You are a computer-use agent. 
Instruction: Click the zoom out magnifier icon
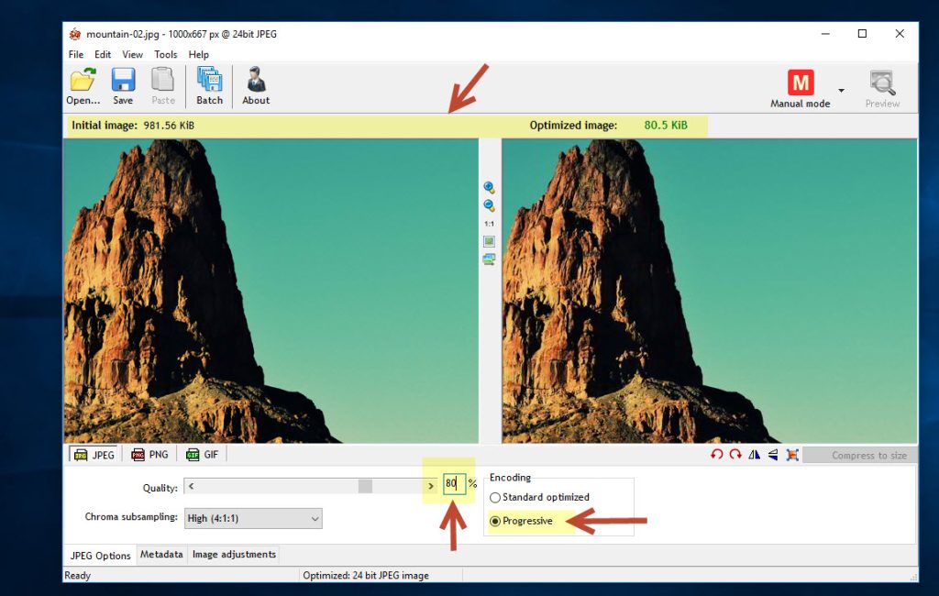[x=489, y=205]
